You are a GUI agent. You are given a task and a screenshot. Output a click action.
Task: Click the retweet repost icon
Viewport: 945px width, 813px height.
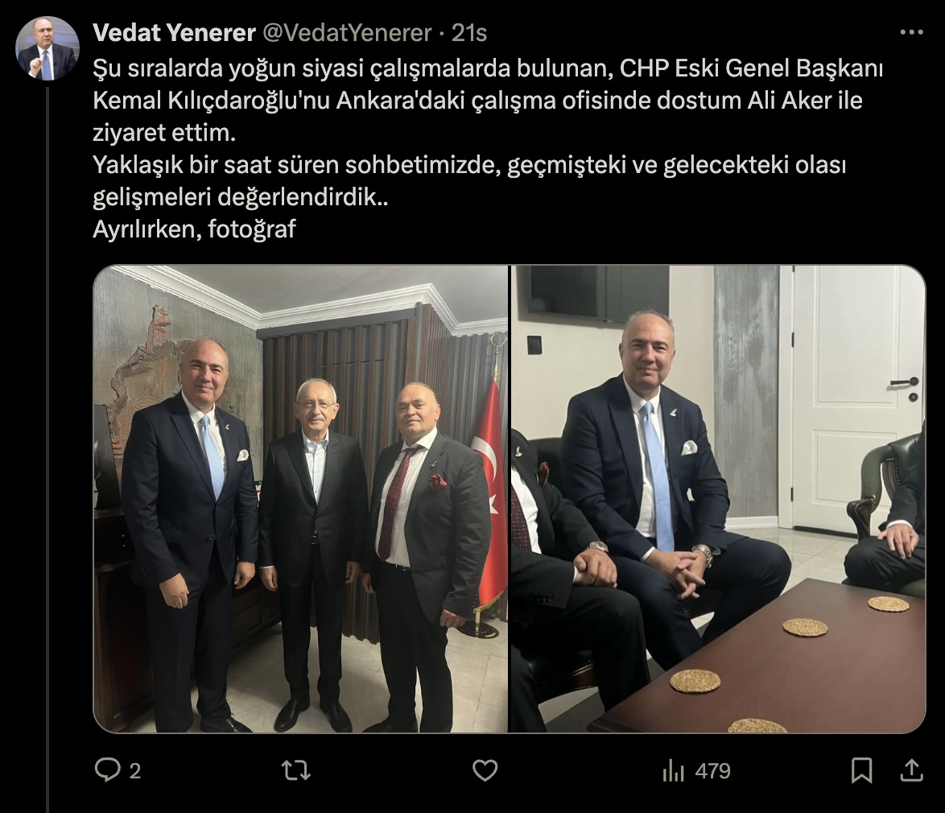[x=296, y=770]
